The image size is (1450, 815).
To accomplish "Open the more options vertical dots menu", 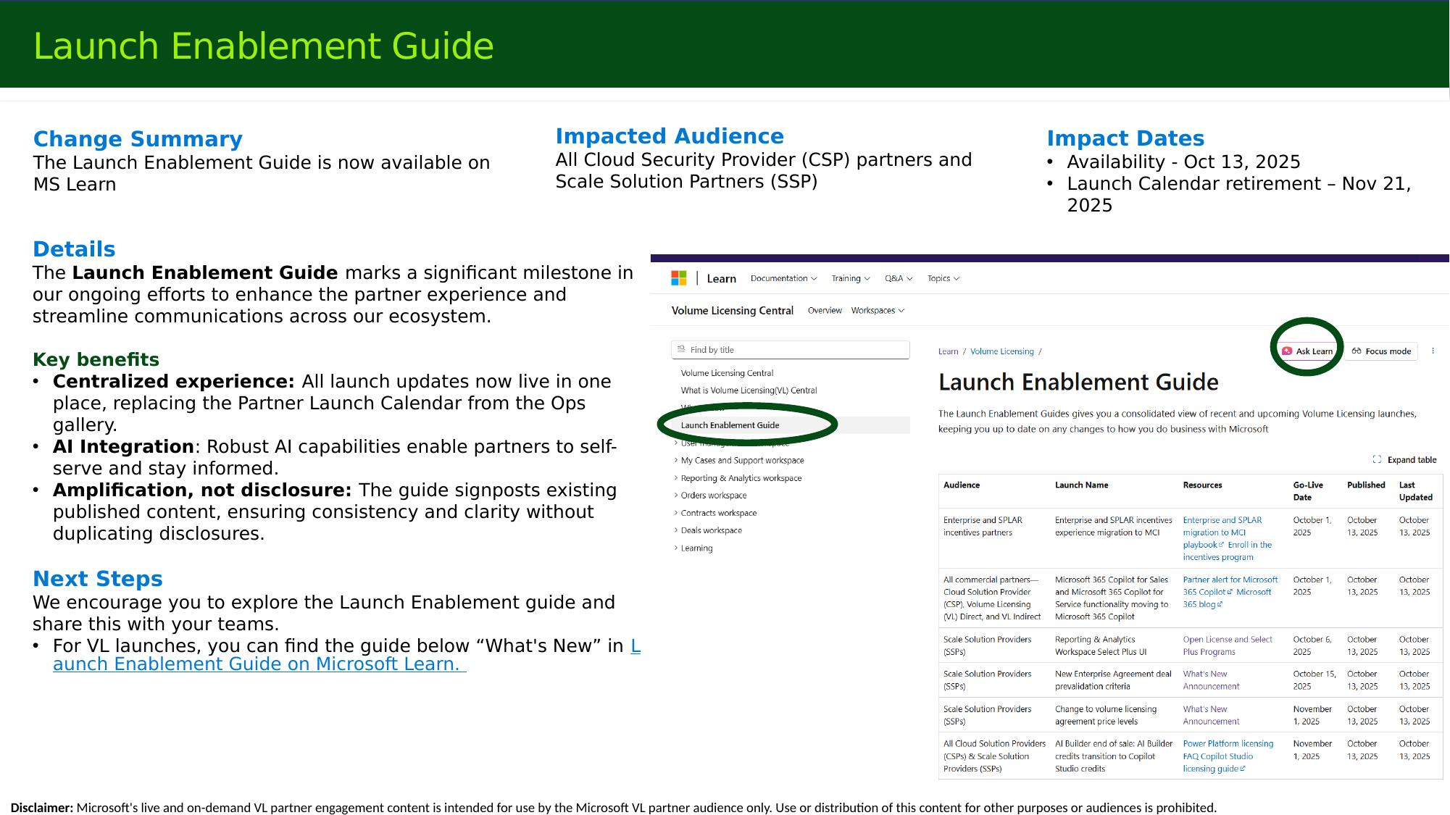I will pos(1433,351).
